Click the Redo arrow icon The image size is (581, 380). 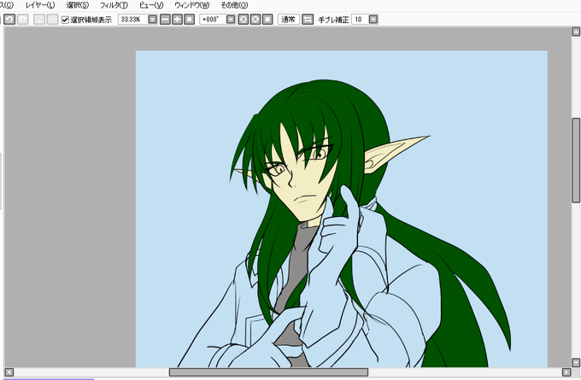tap(23, 20)
